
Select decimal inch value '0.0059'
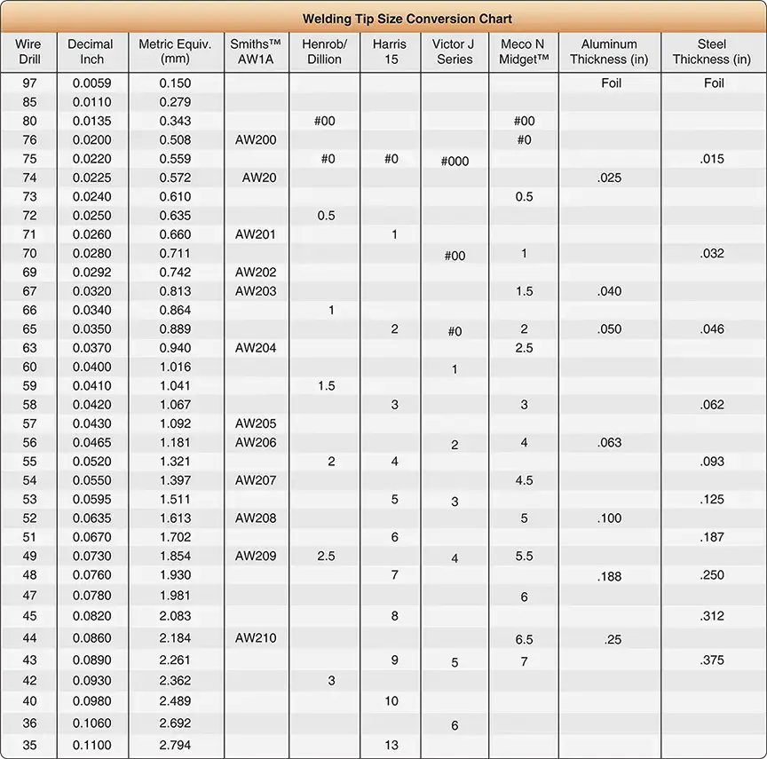point(92,83)
